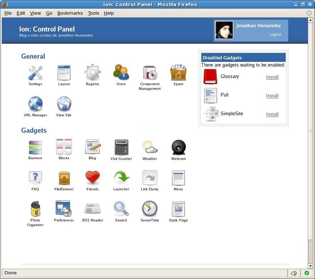The image size is (315, 279).
Task: Click the Spam recycle box icon
Action: [x=178, y=73]
